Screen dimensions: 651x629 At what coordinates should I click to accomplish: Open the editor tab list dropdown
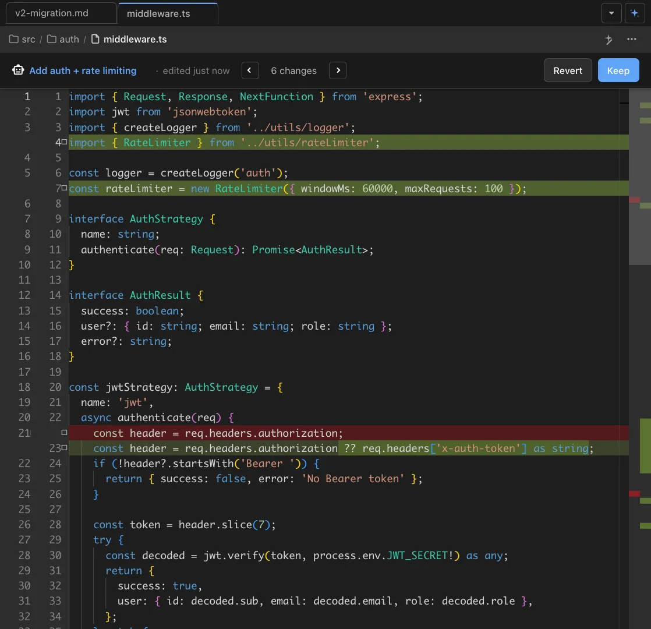click(x=611, y=12)
